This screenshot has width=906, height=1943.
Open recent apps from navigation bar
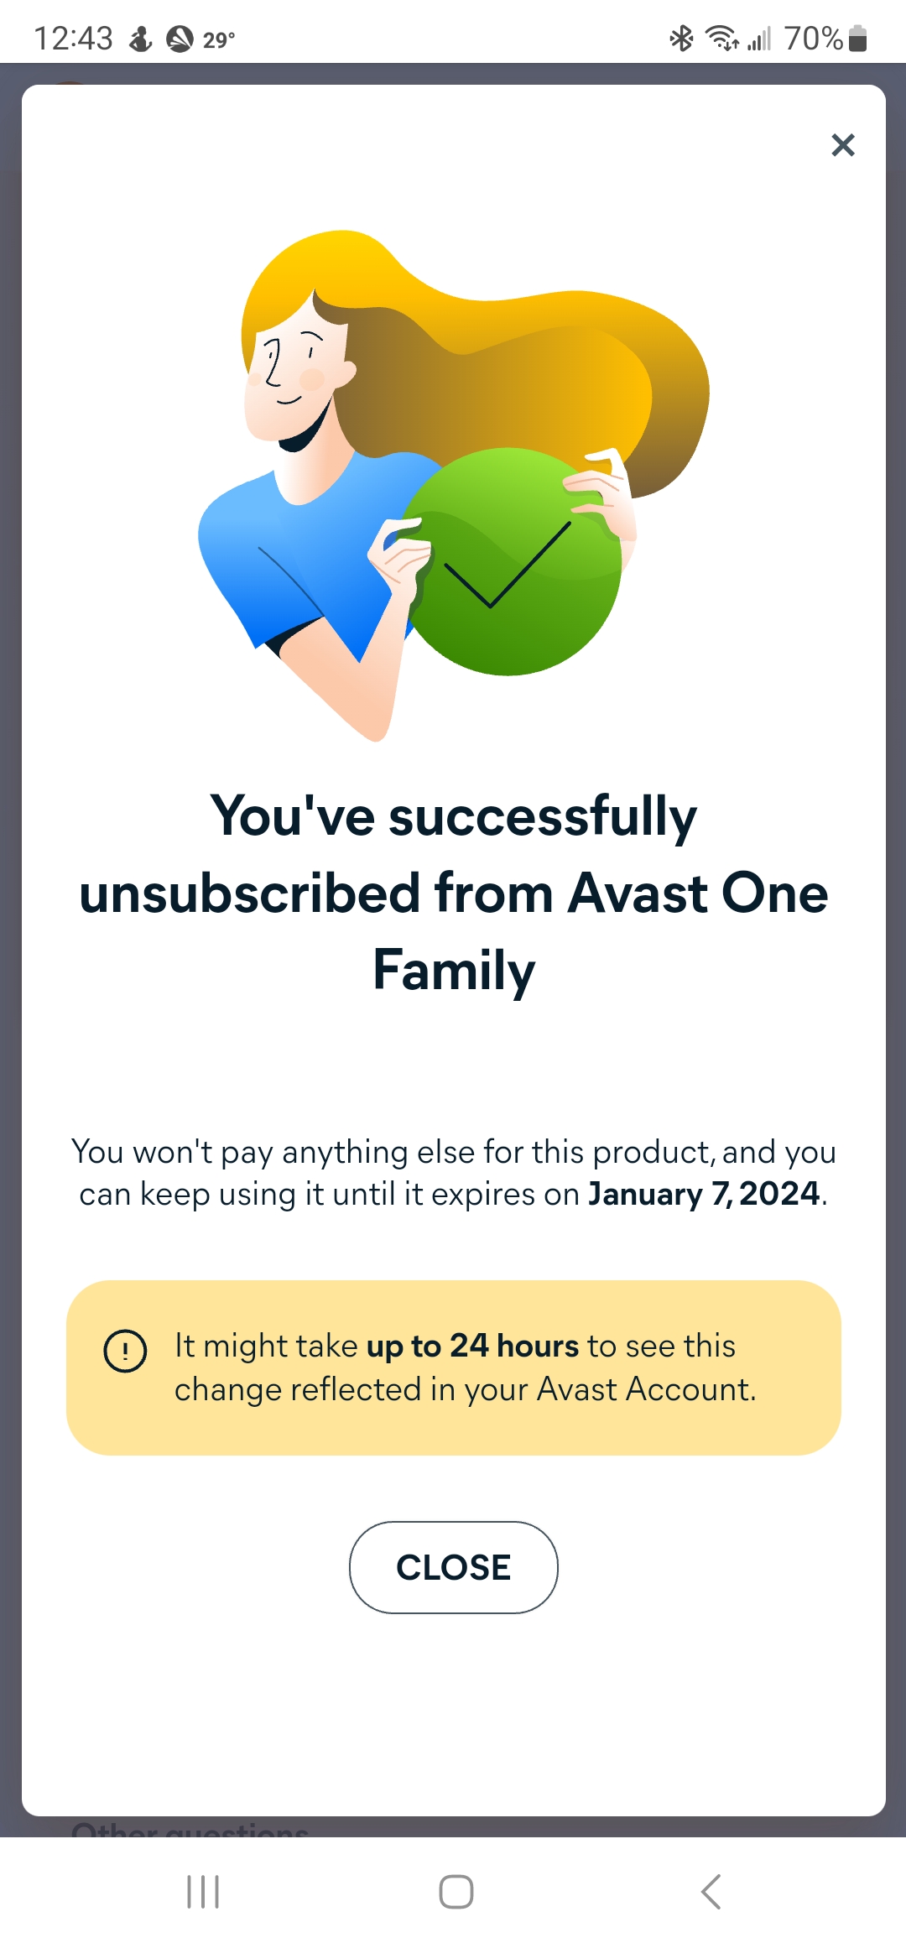203,1892
